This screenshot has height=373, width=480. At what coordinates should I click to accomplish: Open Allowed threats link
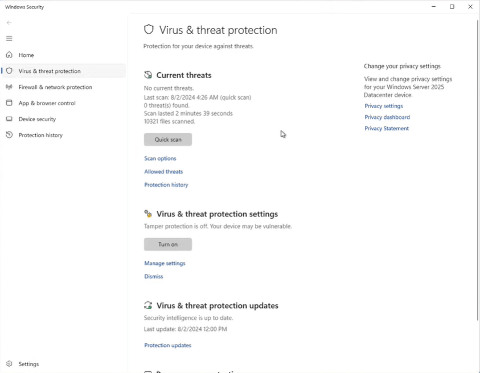pos(163,171)
